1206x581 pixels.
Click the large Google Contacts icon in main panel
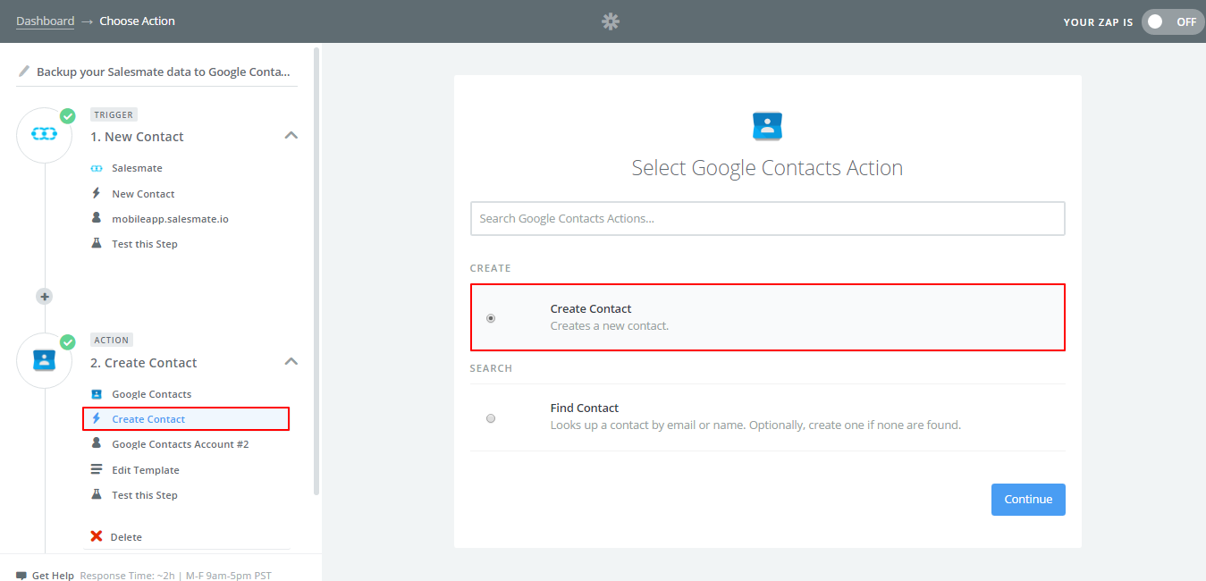768,127
